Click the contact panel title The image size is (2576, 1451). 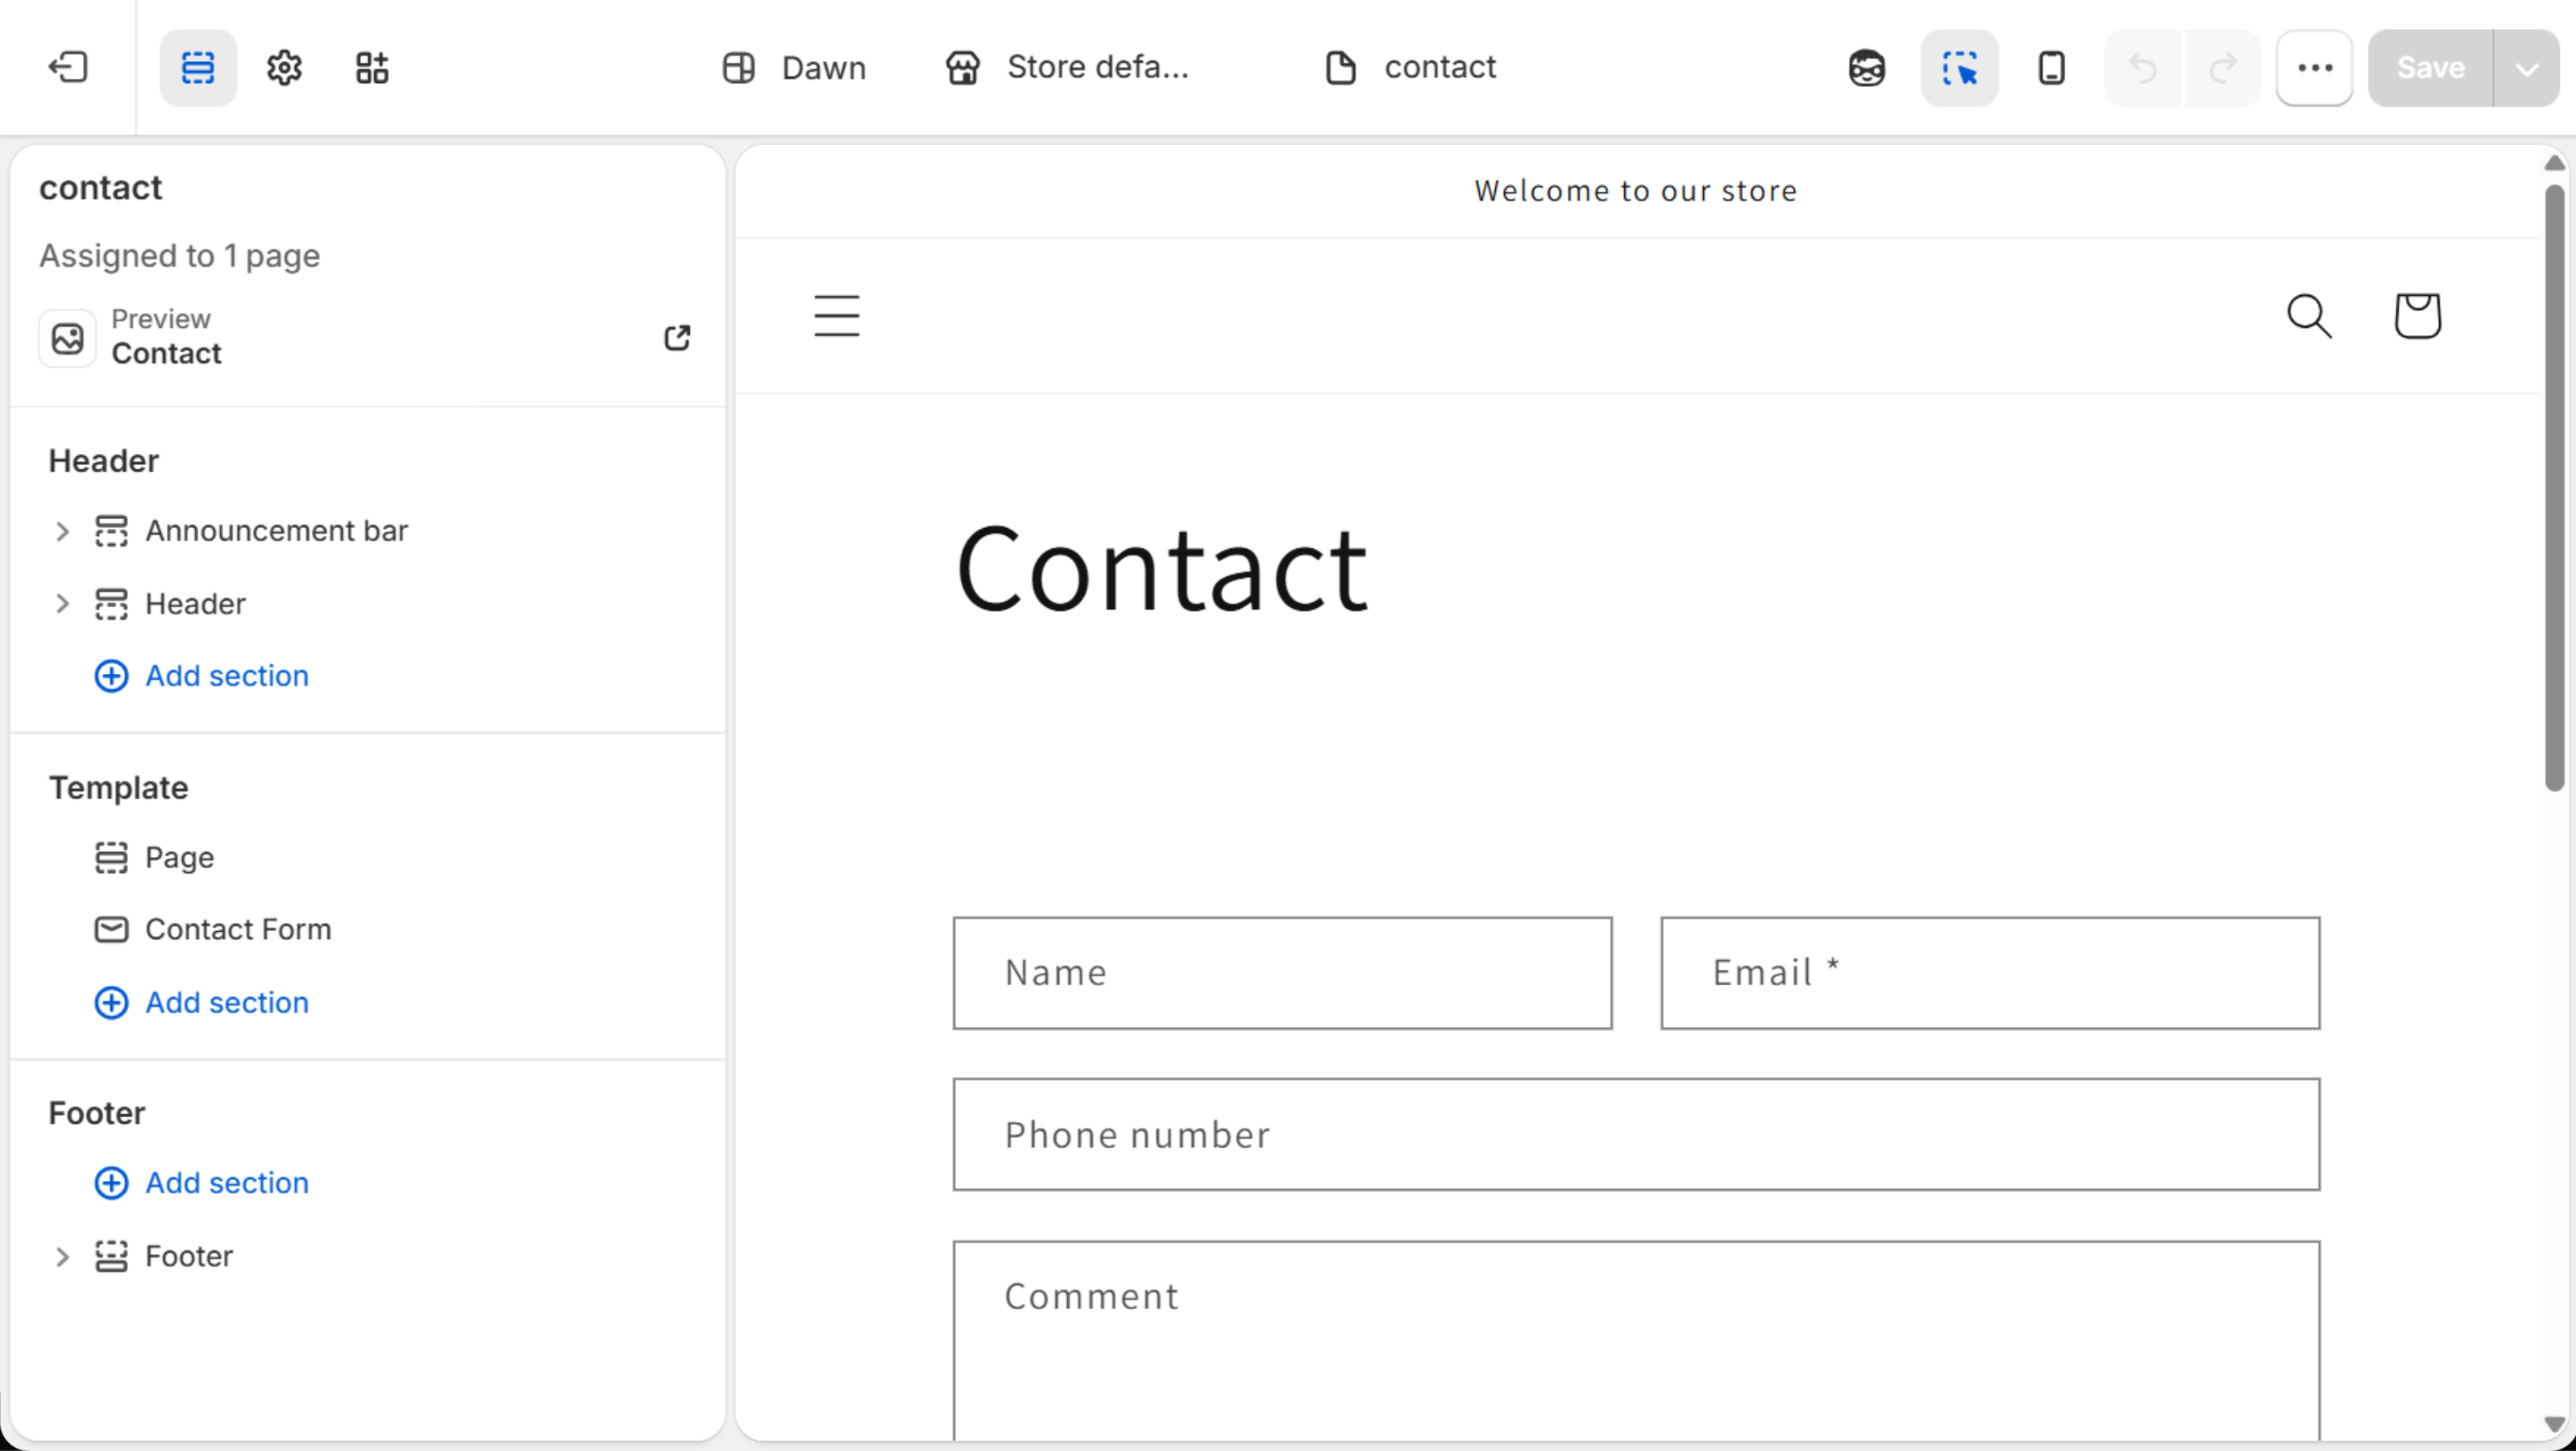point(100,188)
